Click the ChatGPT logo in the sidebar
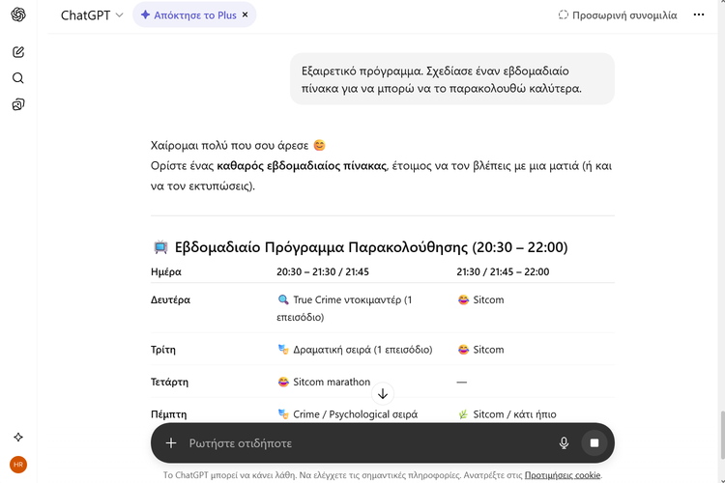The image size is (725, 483). pyautogui.click(x=18, y=14)
